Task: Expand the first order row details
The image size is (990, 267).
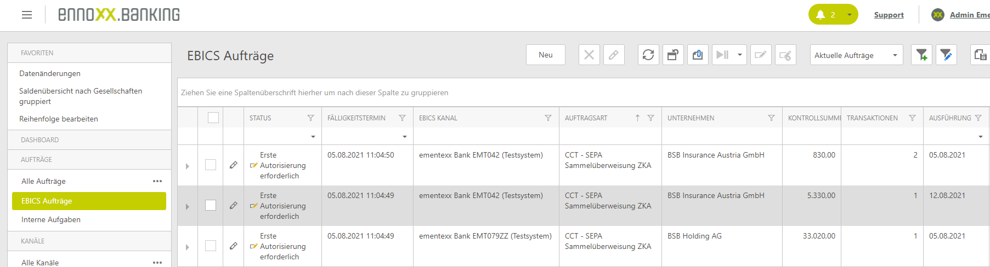Action: (x=188, y=166)
